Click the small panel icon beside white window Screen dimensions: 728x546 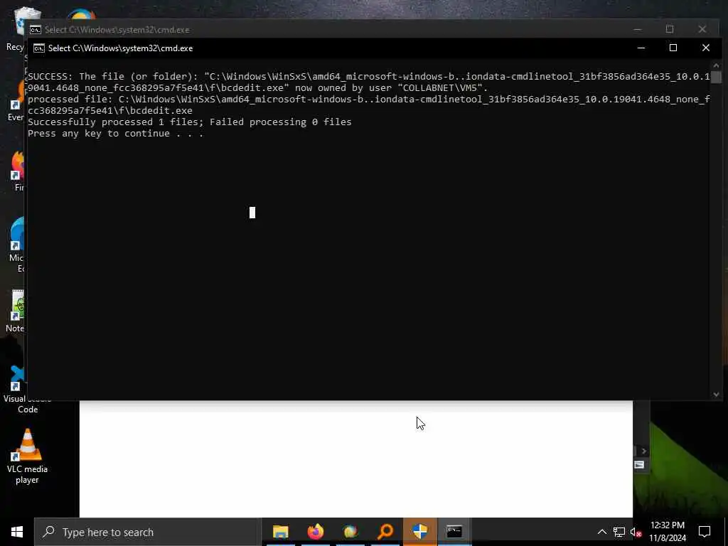[639, 465]
